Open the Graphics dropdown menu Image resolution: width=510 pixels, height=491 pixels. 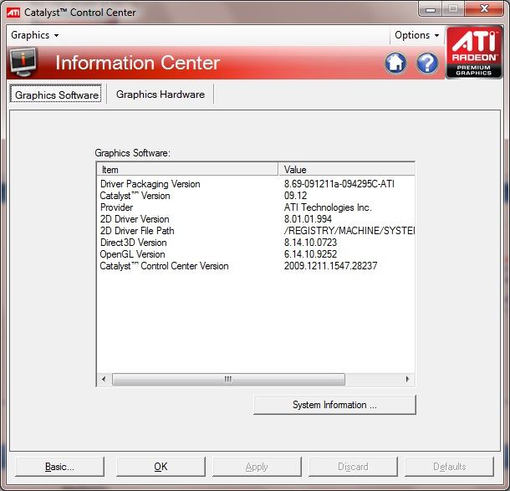click(35, 35)
